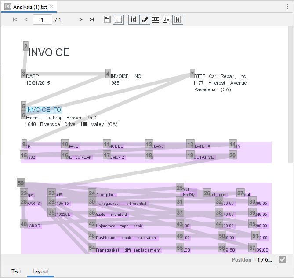The height and width of the screenshot is (278, 294).
Task: Go to the next page
Action: pyautogui.click(x=81, y=19)
